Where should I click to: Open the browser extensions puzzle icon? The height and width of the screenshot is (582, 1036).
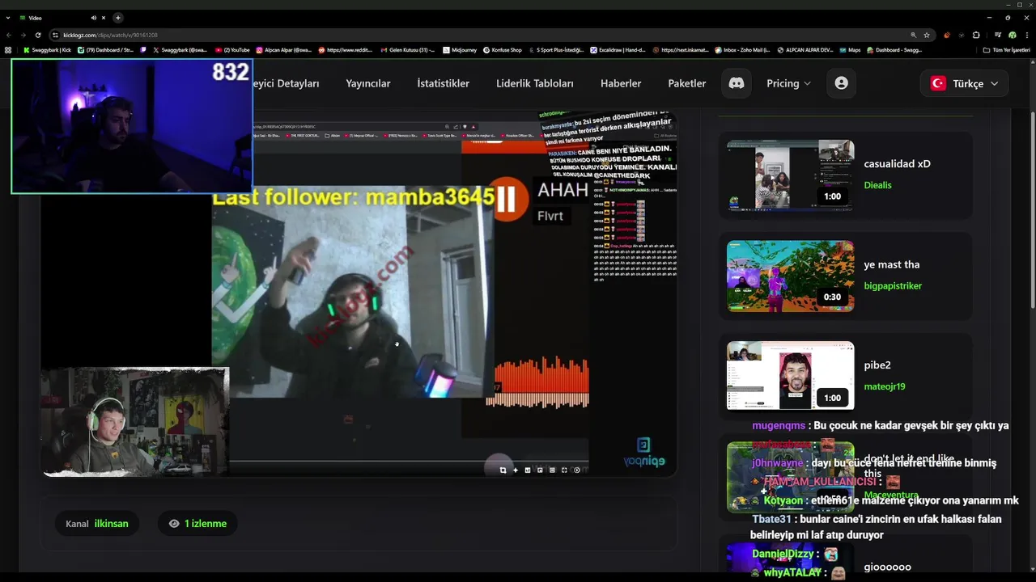click(x=976, y=35)
